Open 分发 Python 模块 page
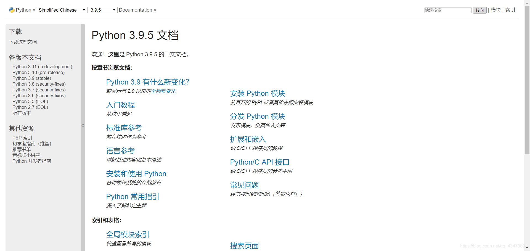530x251 pixels. pos(258,116)
